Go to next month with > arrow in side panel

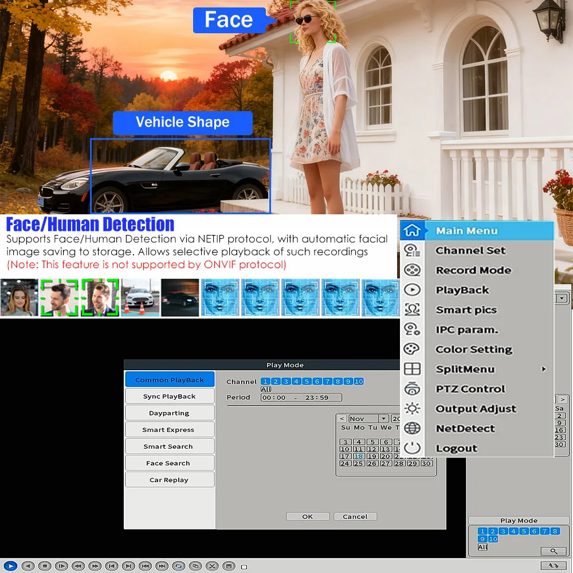pos(563,399)
